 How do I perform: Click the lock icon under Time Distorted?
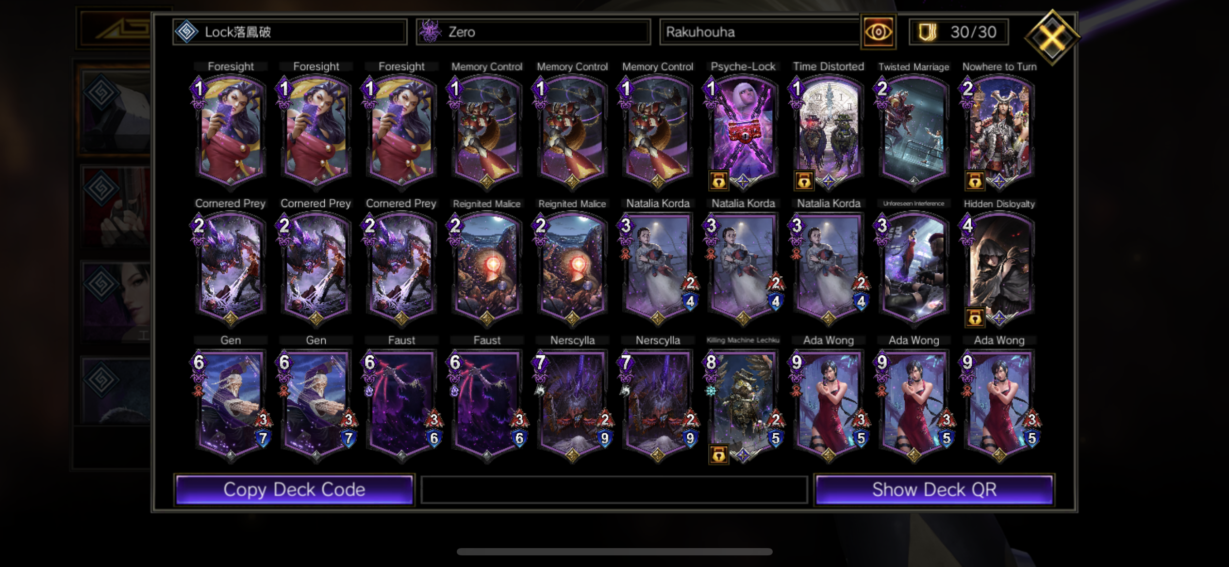click(804, 181)
